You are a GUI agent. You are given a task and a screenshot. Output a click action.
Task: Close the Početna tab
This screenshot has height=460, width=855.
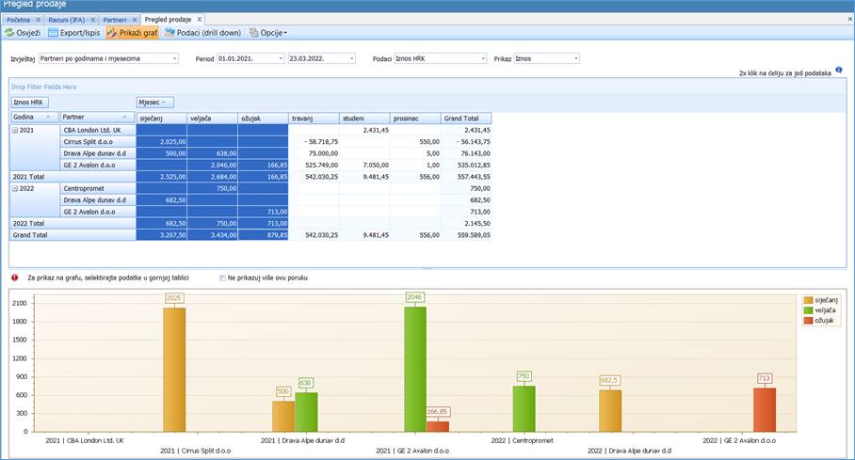(x=39, y=20)
